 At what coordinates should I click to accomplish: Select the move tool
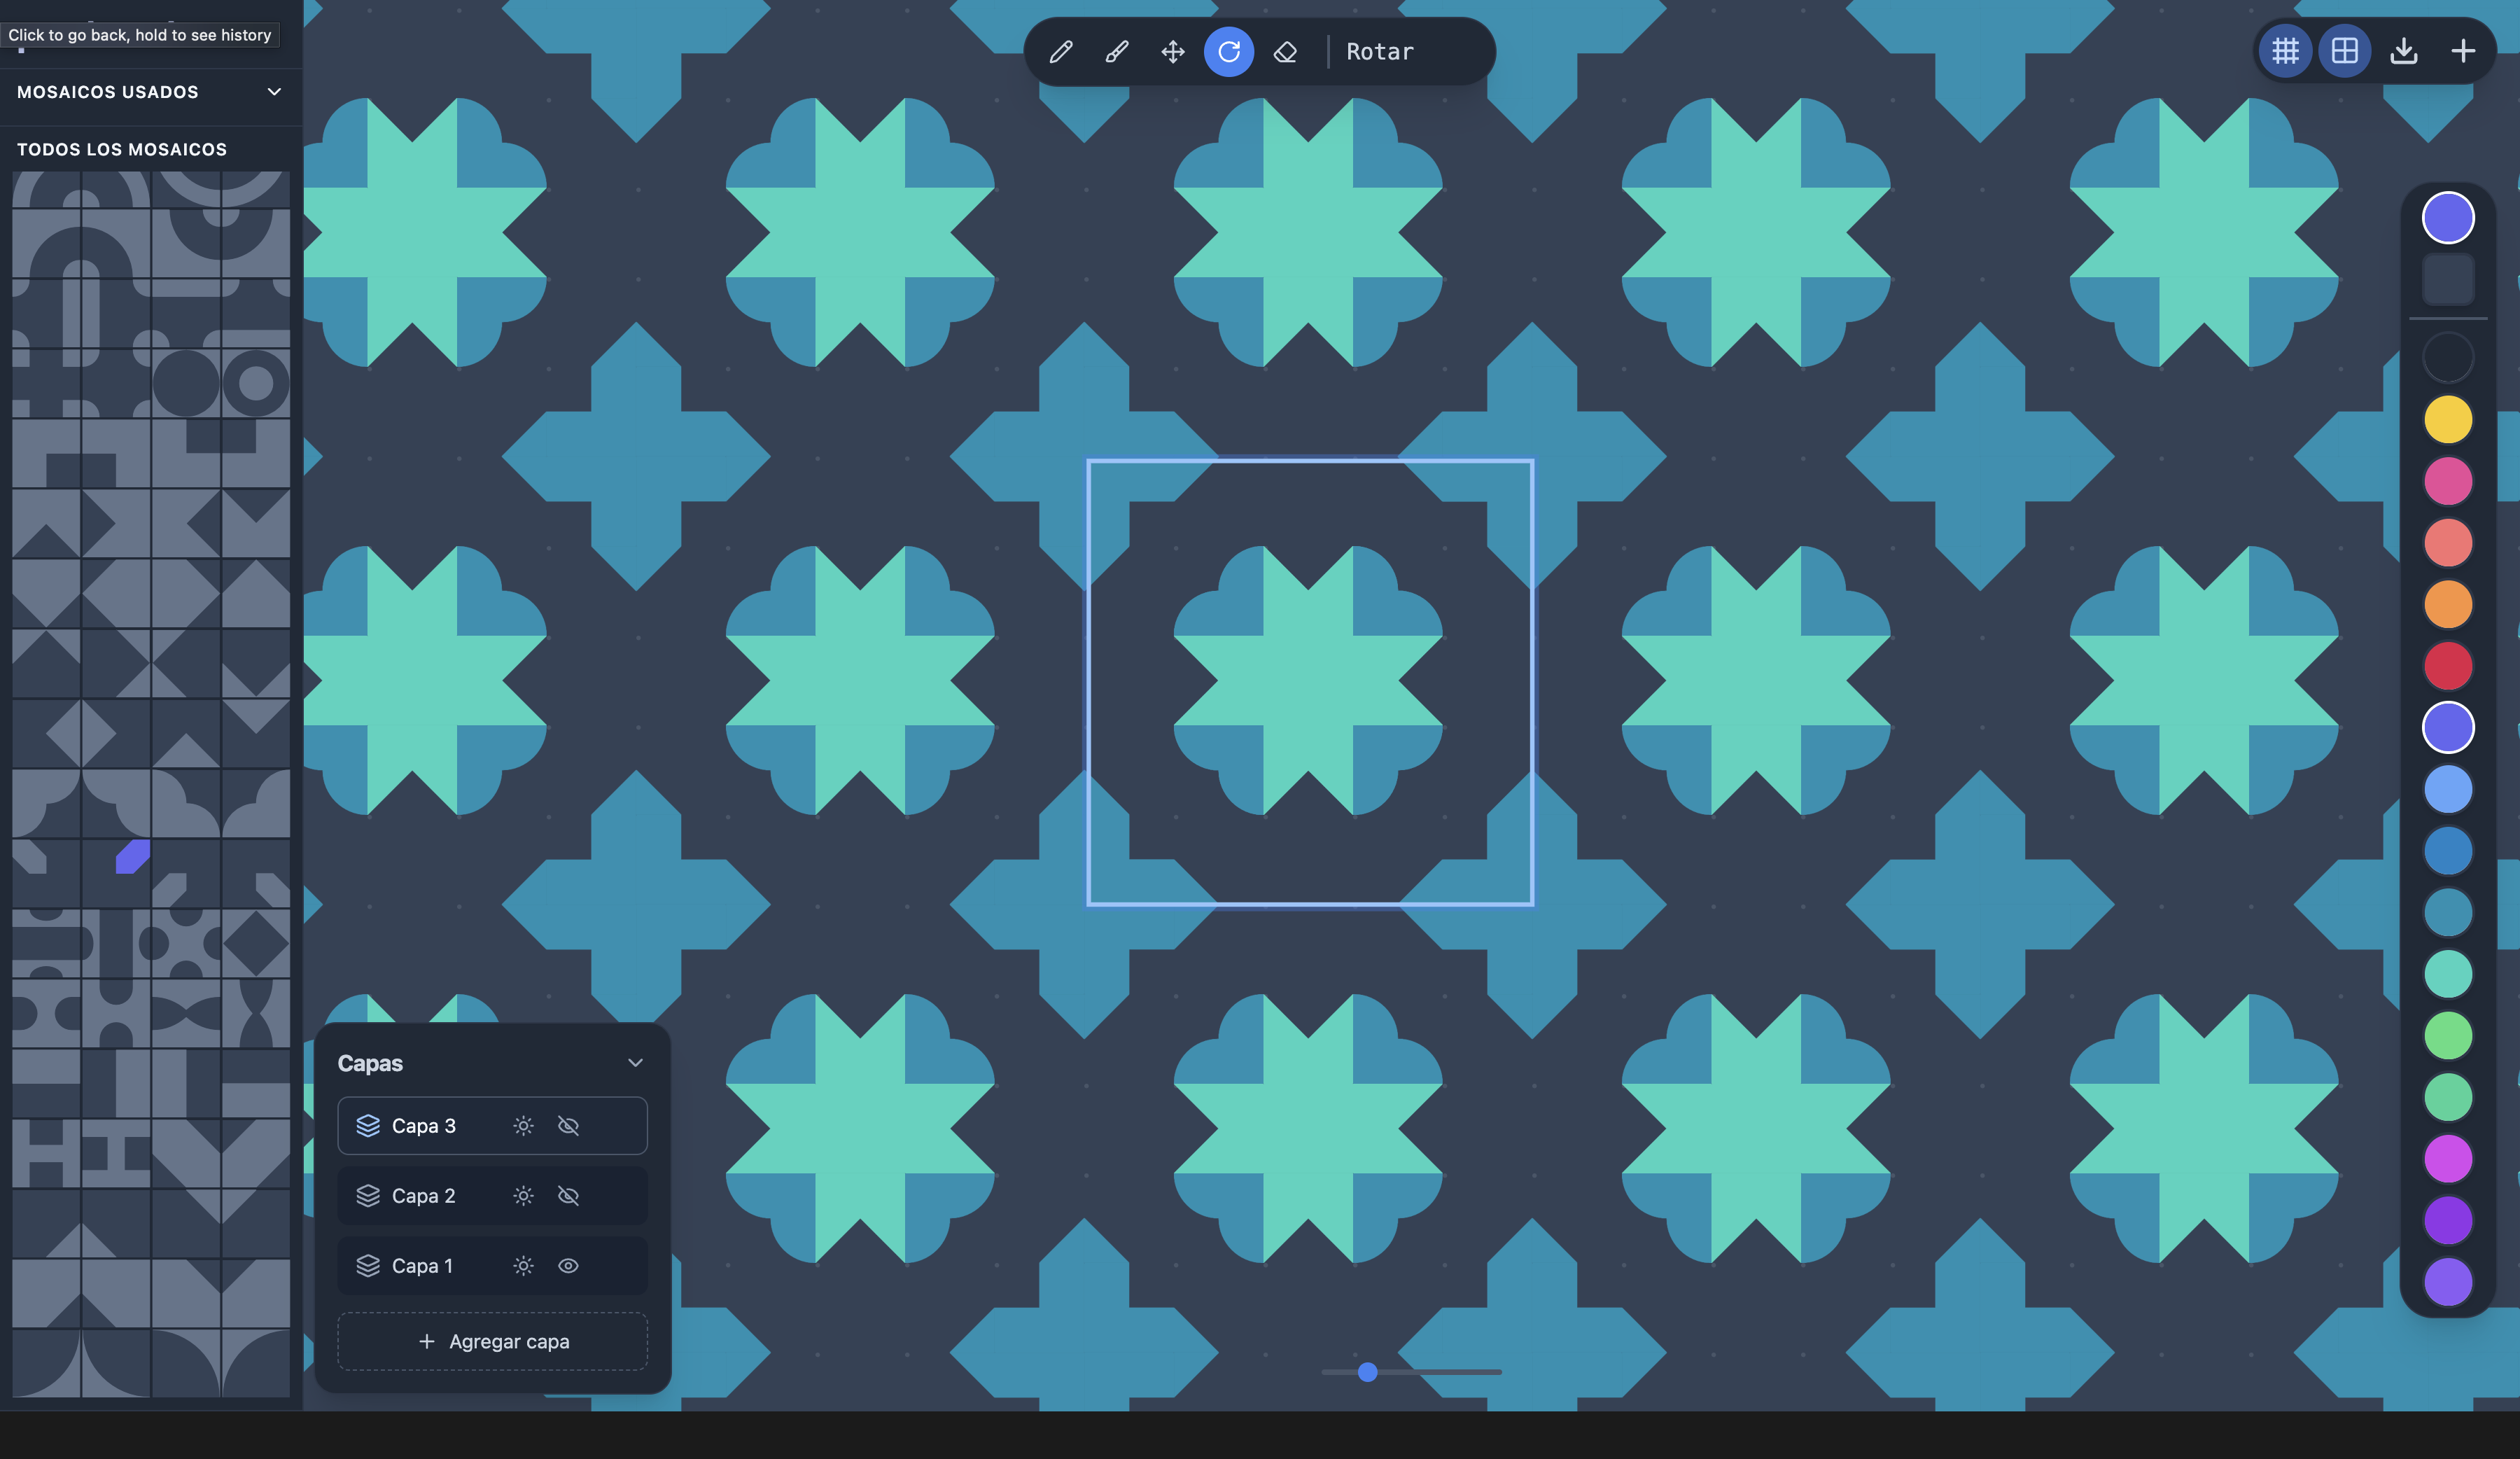pos(1173,51)
